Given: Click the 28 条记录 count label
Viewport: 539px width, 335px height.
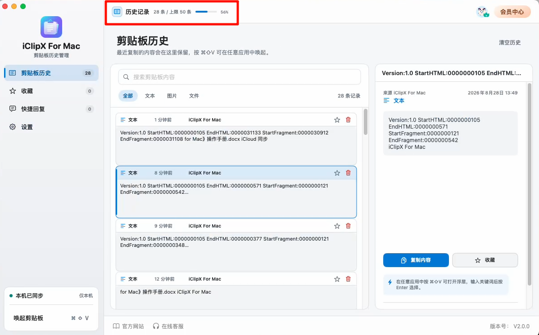Looking at the screenshot, I should click(349, 96).
